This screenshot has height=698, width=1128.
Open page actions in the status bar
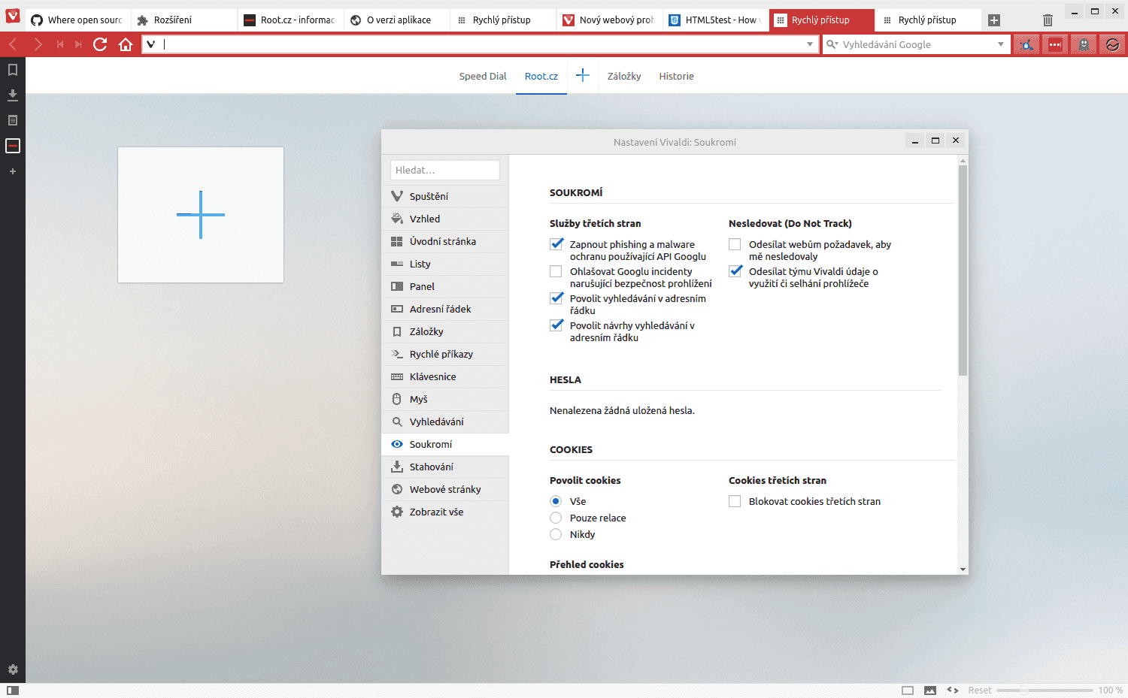tap(952, 689)
